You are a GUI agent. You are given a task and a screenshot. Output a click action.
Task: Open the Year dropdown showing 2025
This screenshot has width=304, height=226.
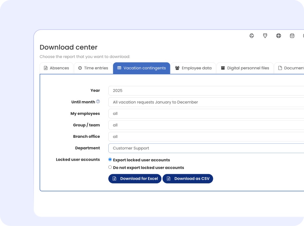(x=206, y=91)
